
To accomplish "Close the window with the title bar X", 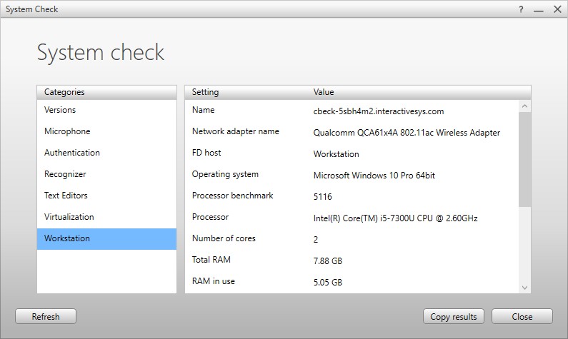I will pyautogui.click(x=556, y=9).
